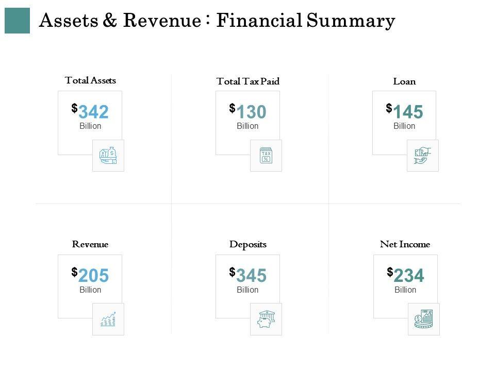This screenshot has width=495, height=371.
Task: Click the Total Assets house and moneybag icon
Action: (x=108, y=155)
